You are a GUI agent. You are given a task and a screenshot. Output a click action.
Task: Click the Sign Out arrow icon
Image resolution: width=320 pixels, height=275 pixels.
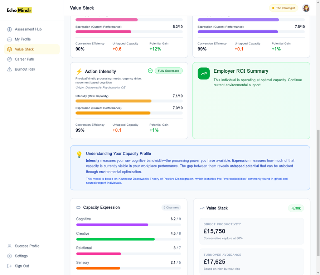coord(10,266)
